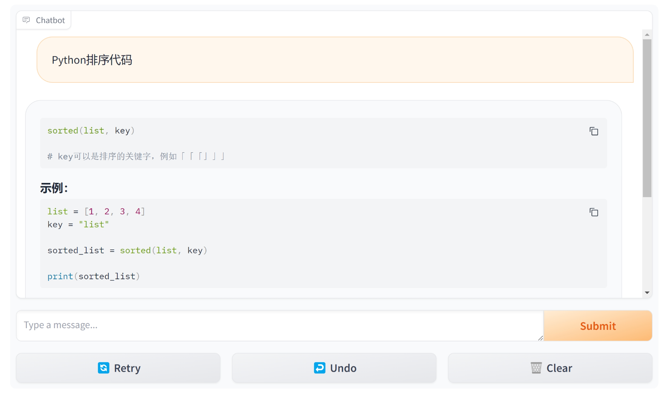Select the user message 'Python排序代码' bubble

tap(335, 60)
